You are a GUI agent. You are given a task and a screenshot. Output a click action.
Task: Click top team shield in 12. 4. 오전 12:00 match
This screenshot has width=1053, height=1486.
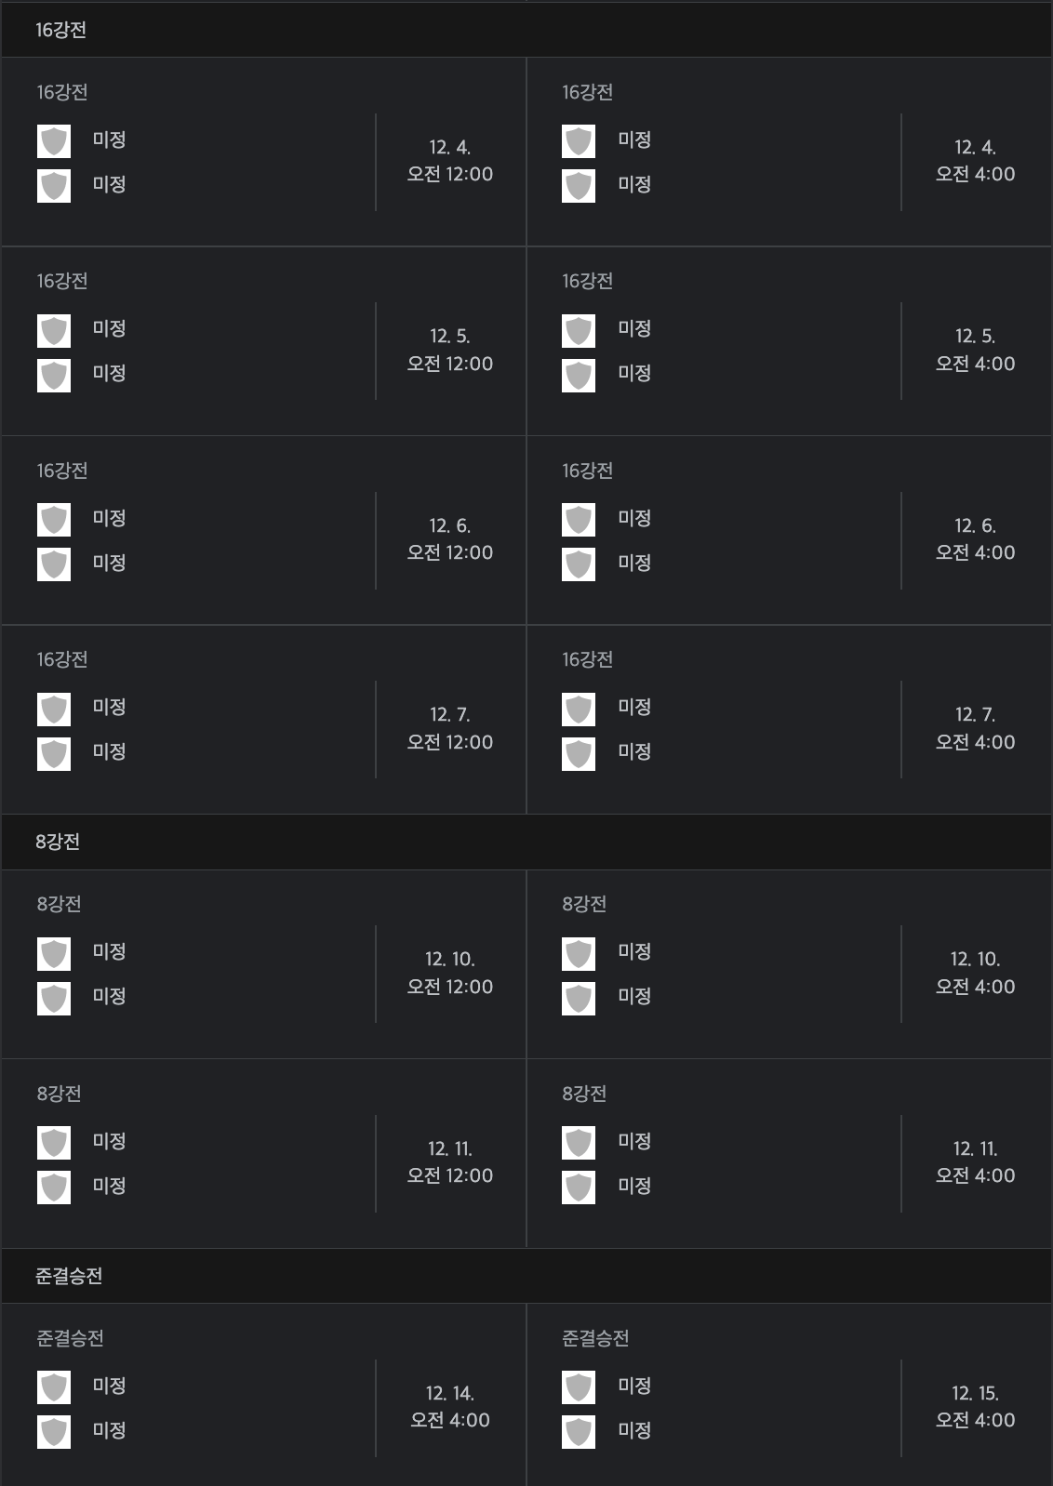coord(54,141)
